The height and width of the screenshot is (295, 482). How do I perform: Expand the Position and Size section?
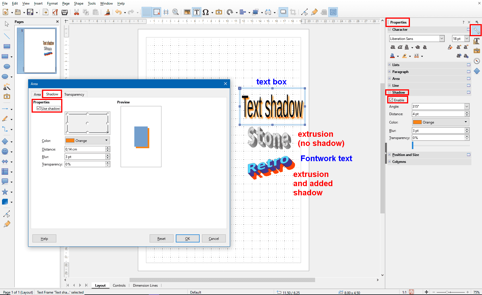coord(405,155)
